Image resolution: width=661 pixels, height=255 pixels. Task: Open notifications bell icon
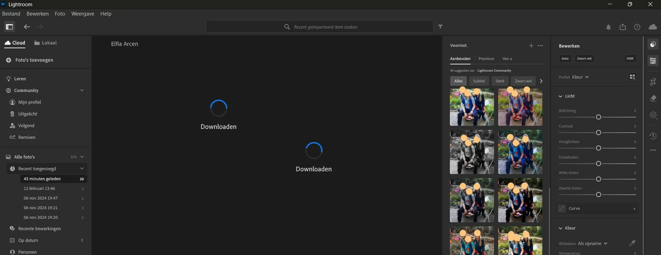pos(609,27)
